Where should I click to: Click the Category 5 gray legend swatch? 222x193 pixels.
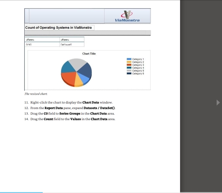(129, 70)
